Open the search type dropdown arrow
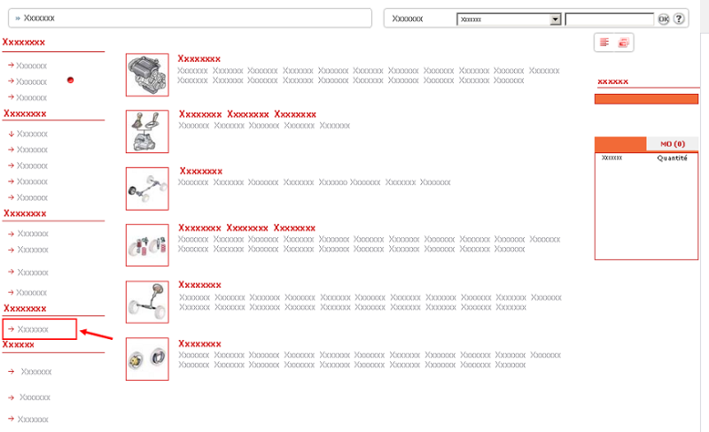The width and height of the screenshot is (709, 432). click(556, 19)
